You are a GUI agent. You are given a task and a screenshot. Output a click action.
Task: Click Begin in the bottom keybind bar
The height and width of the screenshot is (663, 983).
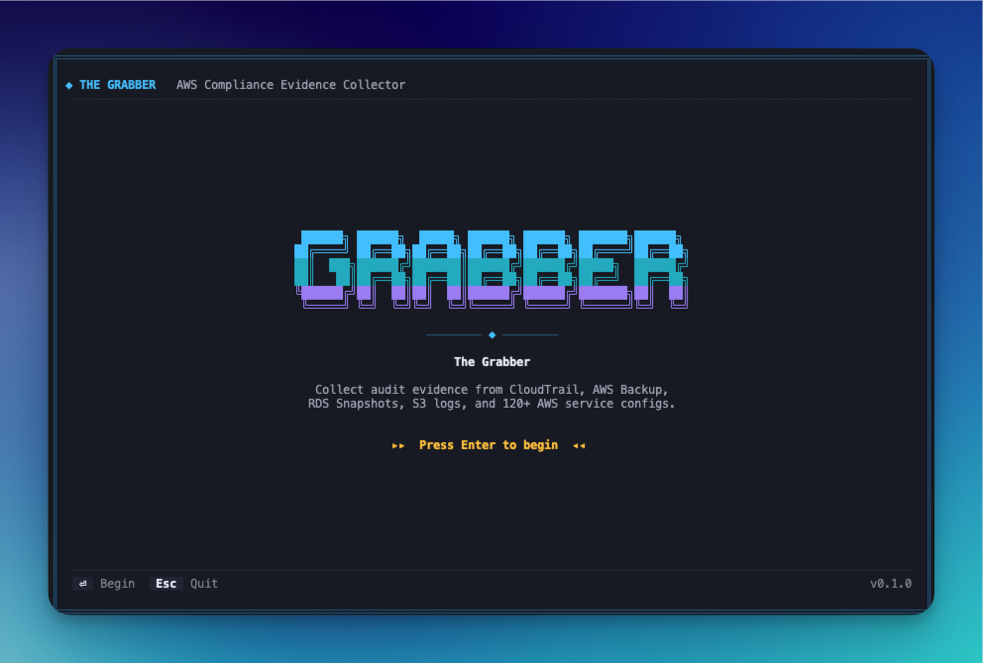tap(117, 583)
